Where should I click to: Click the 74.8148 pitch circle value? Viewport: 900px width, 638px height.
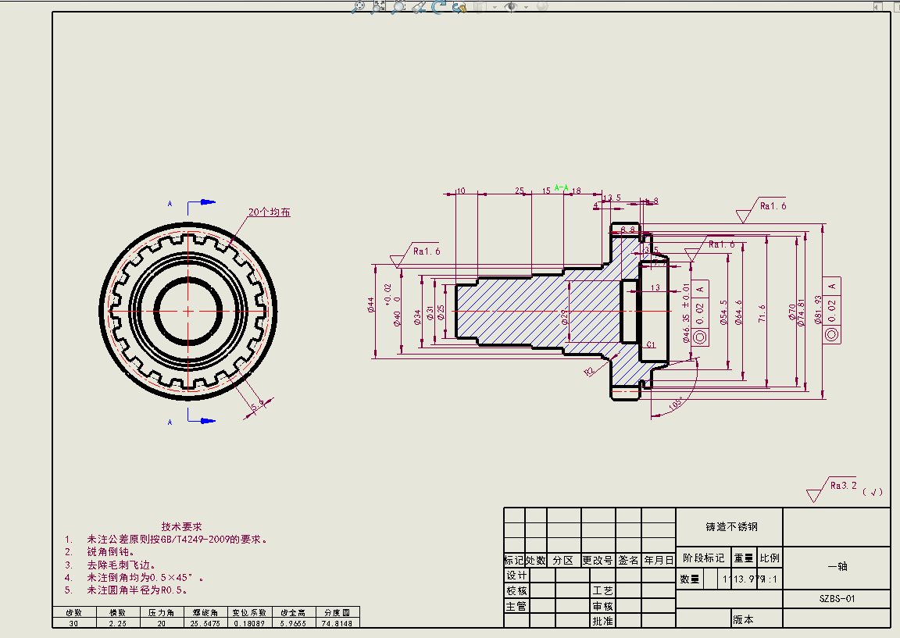point(337,623)
